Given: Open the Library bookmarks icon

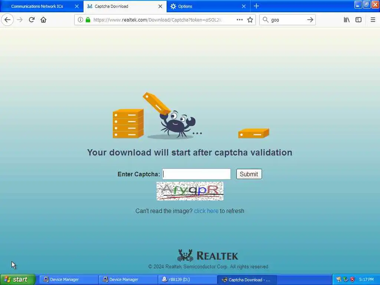Looking at the screenshot, I should click(347, 20).
